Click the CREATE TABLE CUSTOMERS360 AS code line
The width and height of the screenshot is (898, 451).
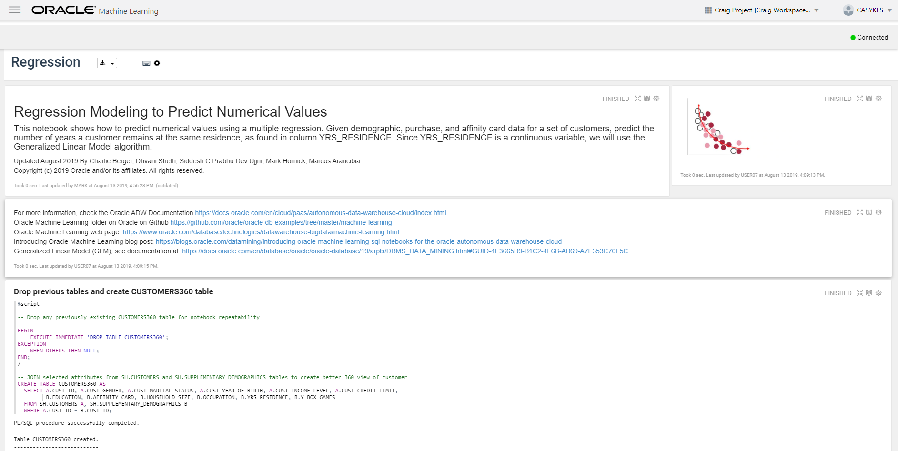(x=61, y=384)
